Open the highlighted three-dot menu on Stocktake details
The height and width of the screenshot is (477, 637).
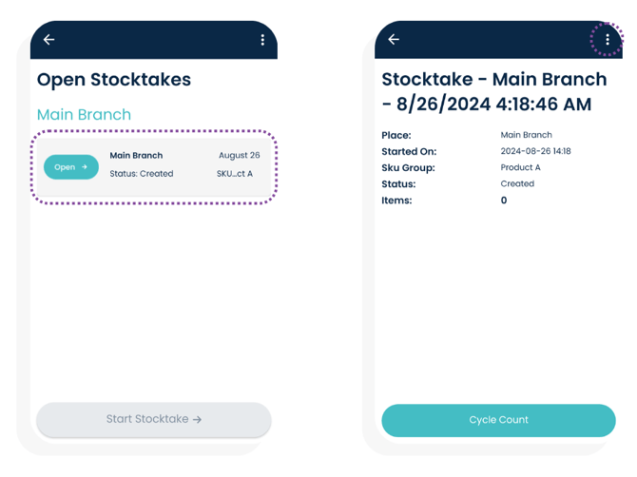point(608,40)
